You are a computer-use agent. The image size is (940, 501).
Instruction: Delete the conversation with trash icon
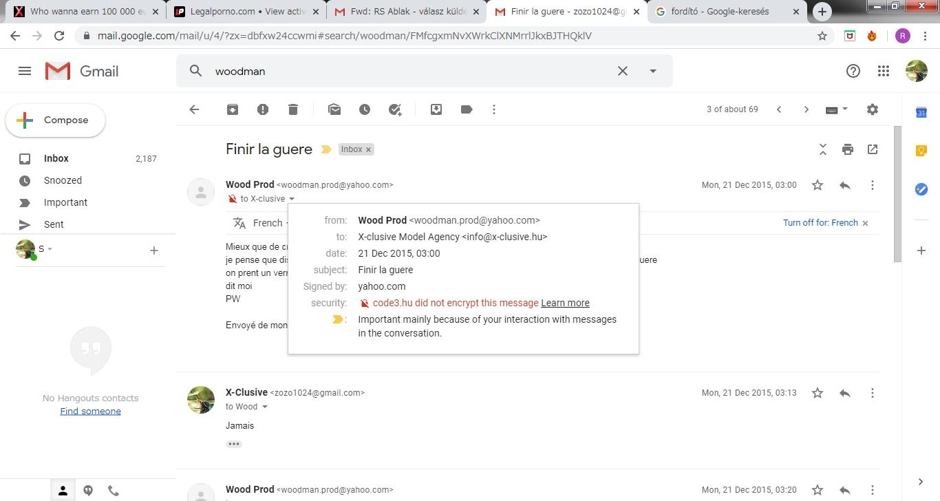(x=293, y=109)
